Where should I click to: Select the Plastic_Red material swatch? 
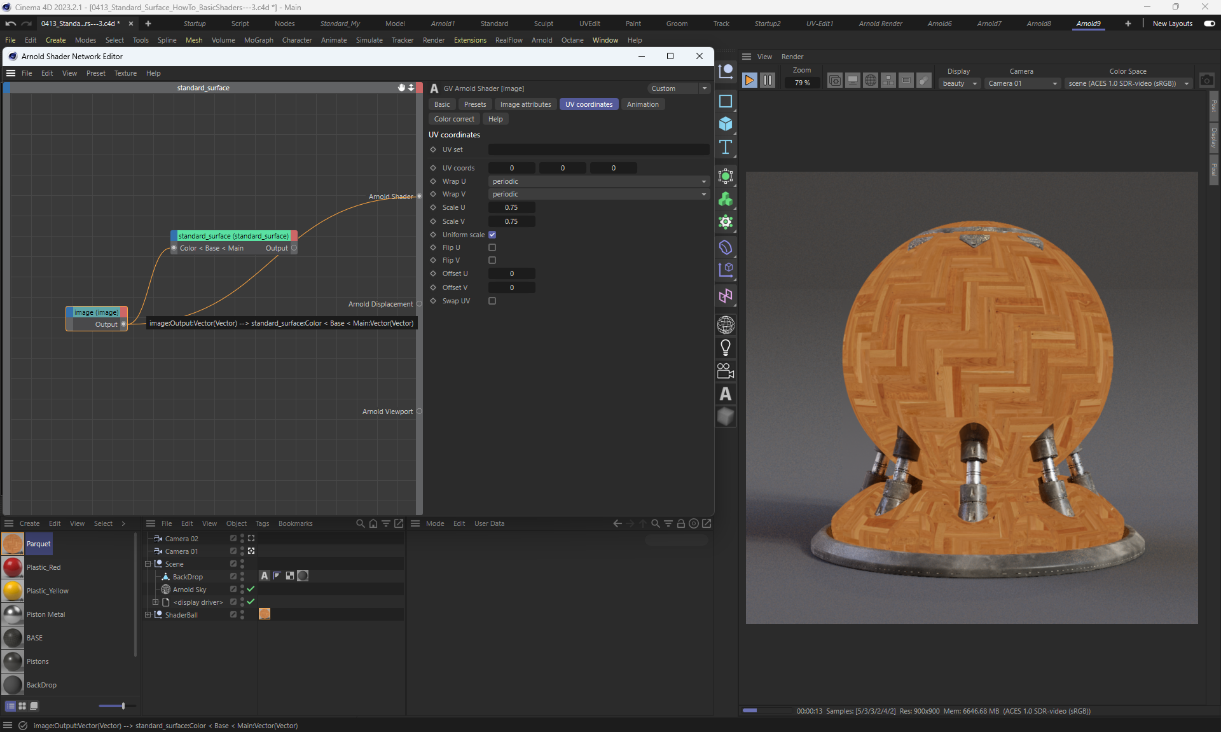point(13,567)
